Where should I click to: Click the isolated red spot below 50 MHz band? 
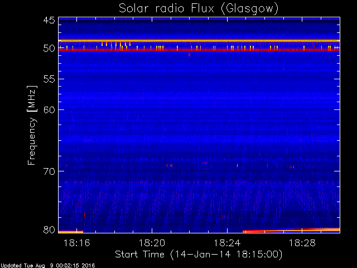click(x=189, y=55)
